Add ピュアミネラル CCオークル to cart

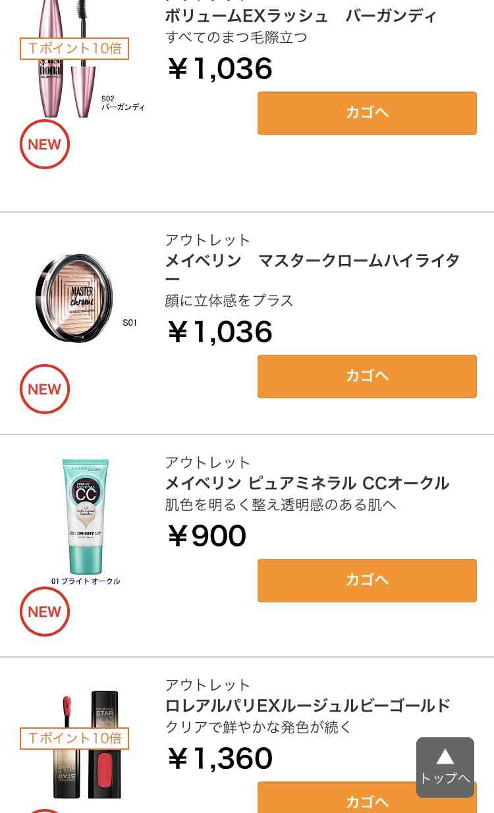coord(367,581)
